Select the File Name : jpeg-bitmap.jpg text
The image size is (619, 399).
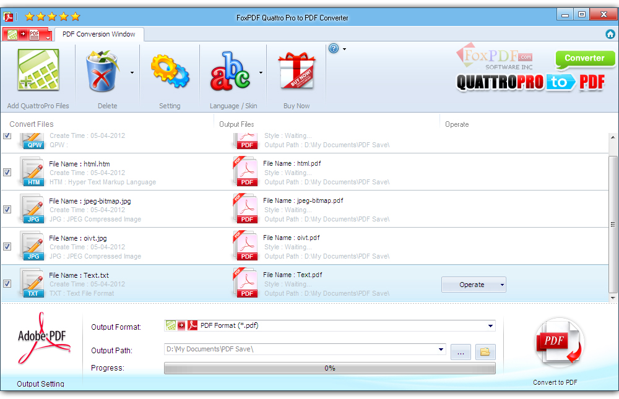click(90, 201)
